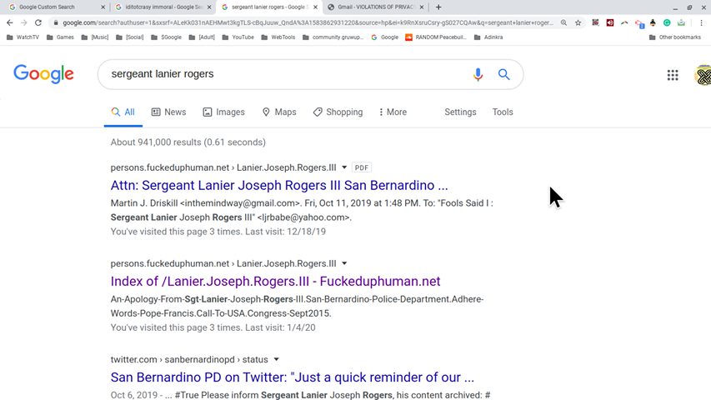Open search Tools
This screenshot has width=711, height=400.
point(503,112)
